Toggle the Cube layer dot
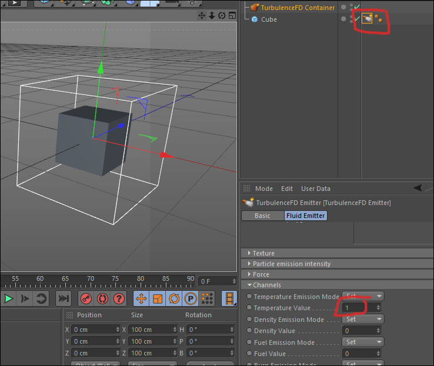 pyautogui.click(x=343, y=19)
